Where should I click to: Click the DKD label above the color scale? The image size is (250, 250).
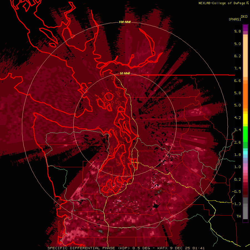pos(244,17)
